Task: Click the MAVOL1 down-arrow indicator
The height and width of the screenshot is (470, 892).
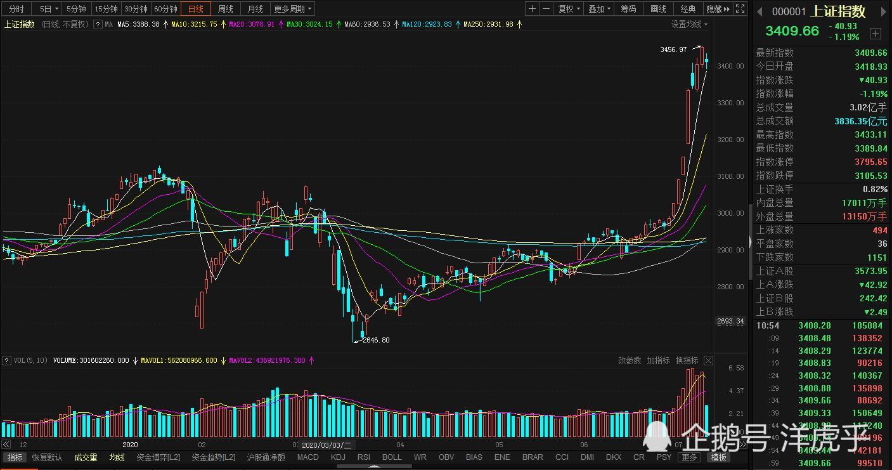Action: click(223, 360)
